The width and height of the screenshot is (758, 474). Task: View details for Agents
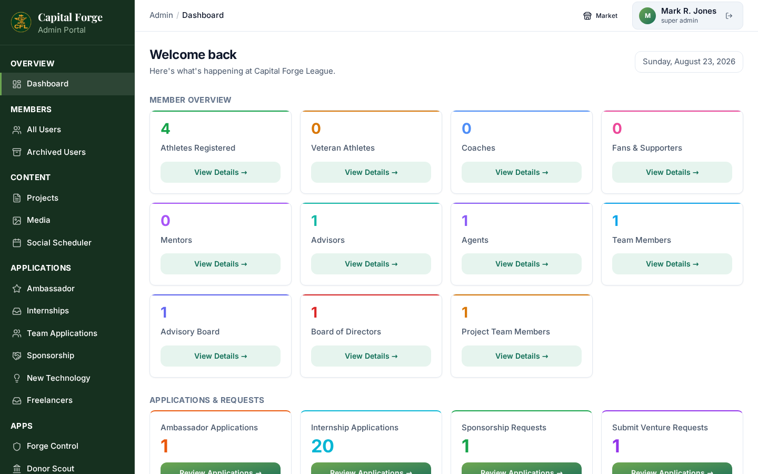pyautogui.click(x=522, y=264)
